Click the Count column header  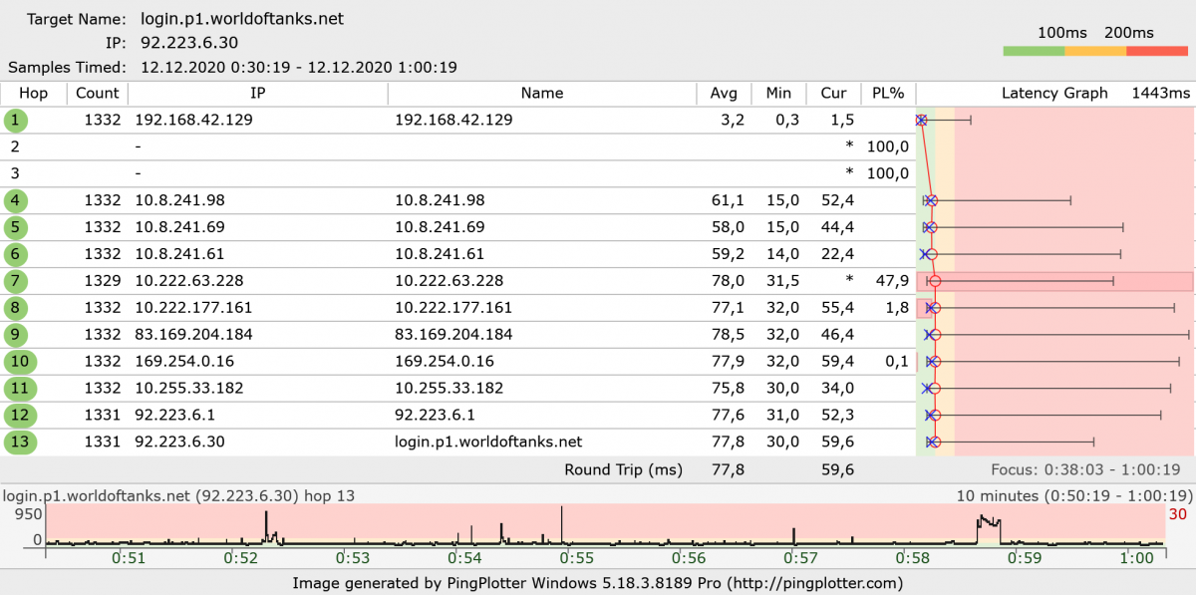(x=97, y=94)
